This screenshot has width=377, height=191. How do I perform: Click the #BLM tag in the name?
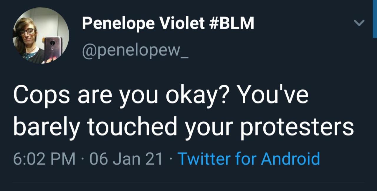[x=232, y=23]
